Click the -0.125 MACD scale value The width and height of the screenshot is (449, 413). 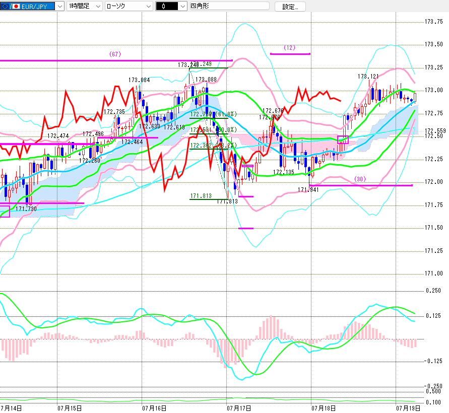click(433, 361)
